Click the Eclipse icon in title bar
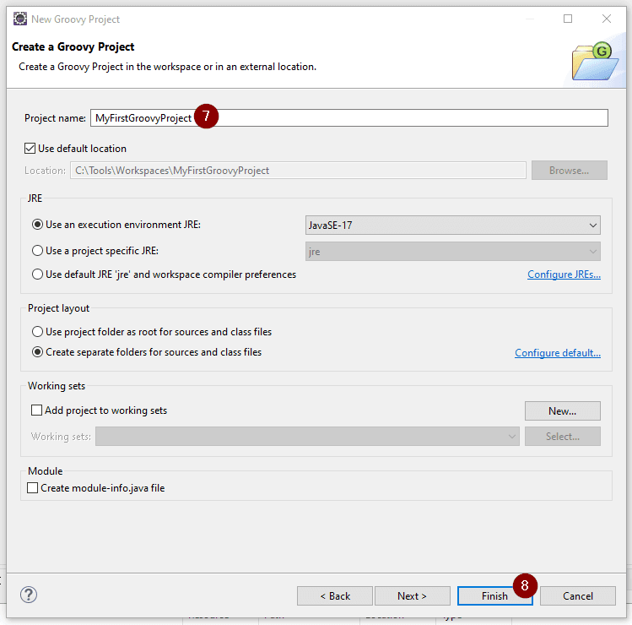Image resolution: width=632 pixels, height=625 pixels. [20, 19]
